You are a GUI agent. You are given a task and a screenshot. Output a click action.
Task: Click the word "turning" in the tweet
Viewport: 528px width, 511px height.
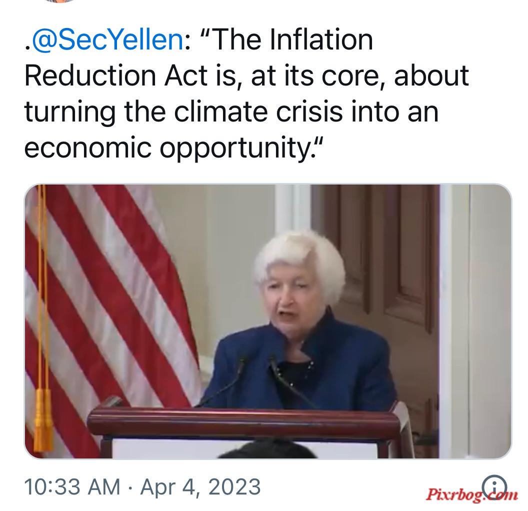click(70, 113)
